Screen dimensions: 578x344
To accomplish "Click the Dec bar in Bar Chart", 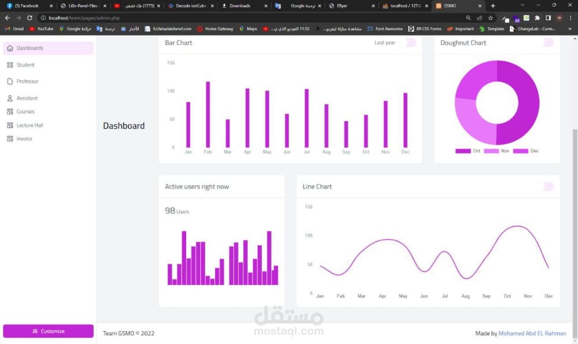I will [405, 120].
